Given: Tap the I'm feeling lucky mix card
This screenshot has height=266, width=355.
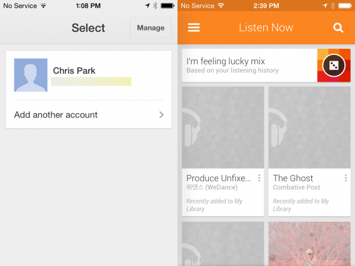Looking at the screenshot, I should click(x=266, y=66).
